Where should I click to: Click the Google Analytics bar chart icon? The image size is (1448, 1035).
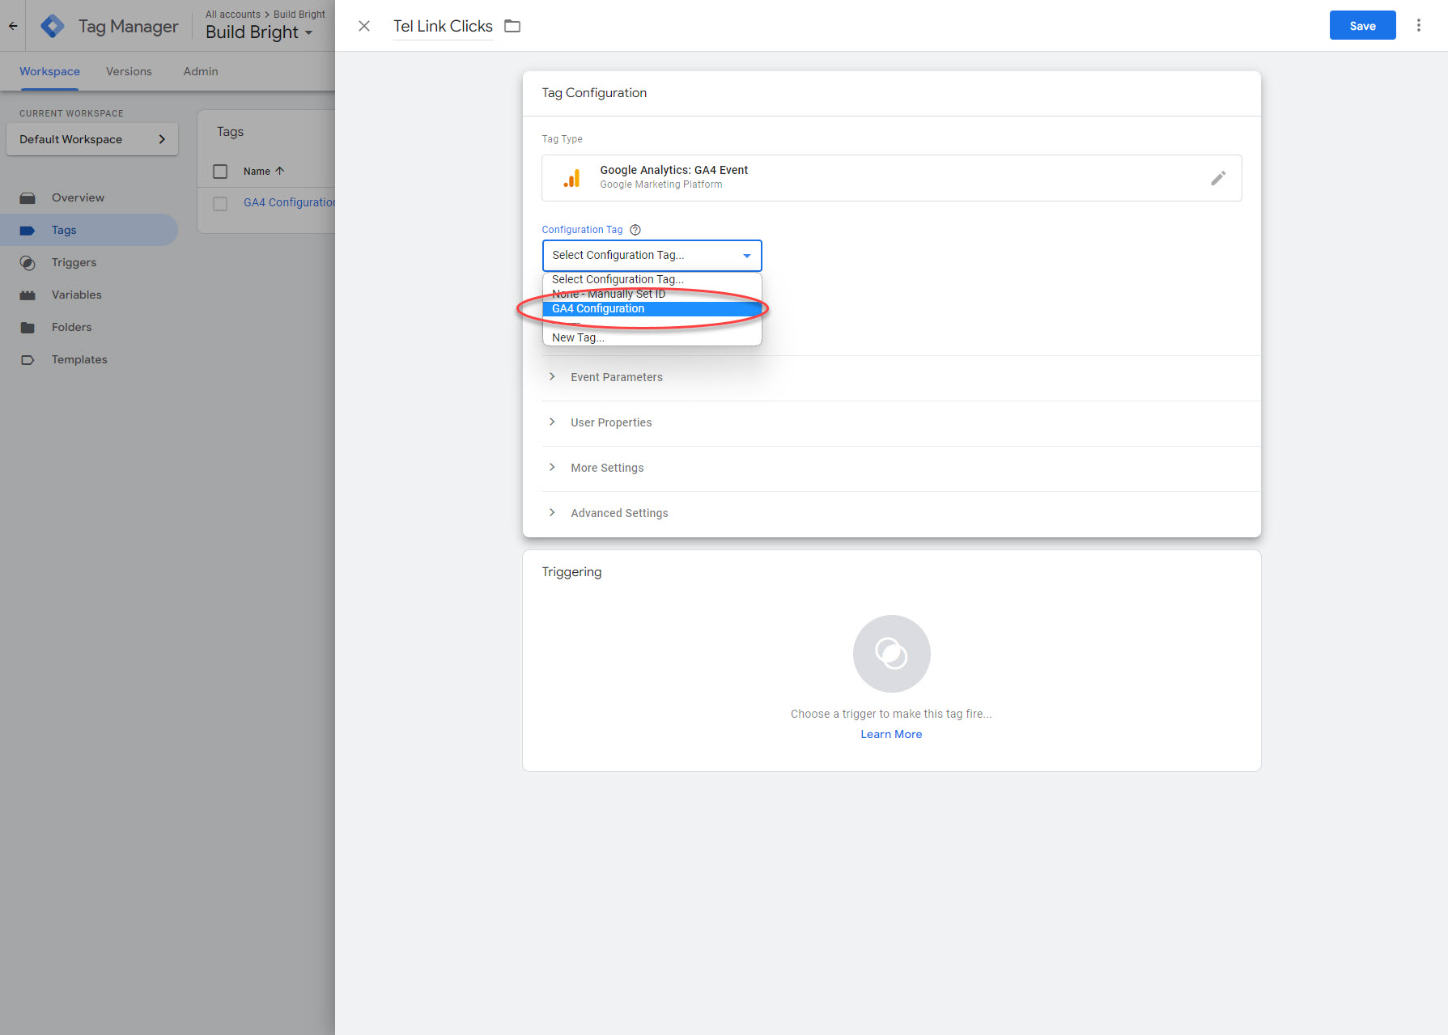click(572, 178)
